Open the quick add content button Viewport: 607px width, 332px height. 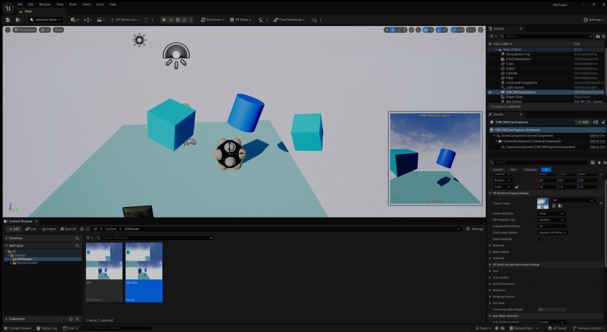pyautogui.click(x=75, y=20)
